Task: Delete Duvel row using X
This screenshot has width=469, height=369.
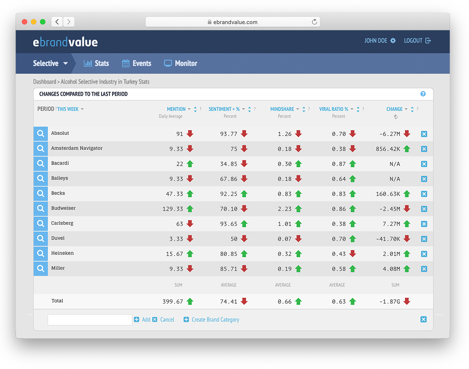Action: tap(424, 239)
